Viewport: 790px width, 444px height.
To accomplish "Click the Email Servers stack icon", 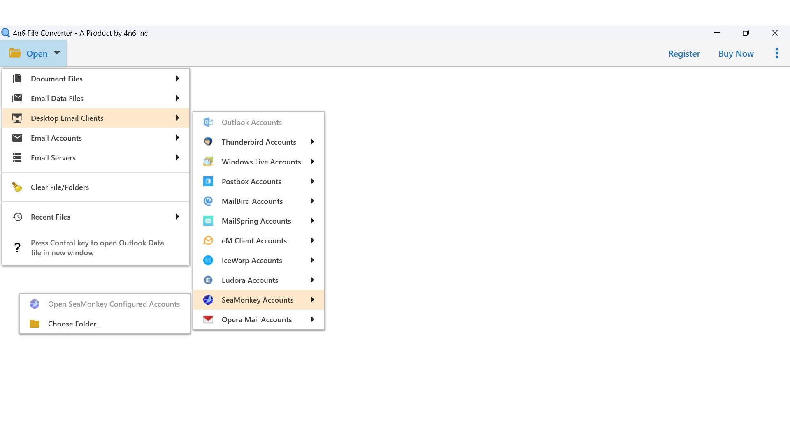I will [x=17, y=157].
